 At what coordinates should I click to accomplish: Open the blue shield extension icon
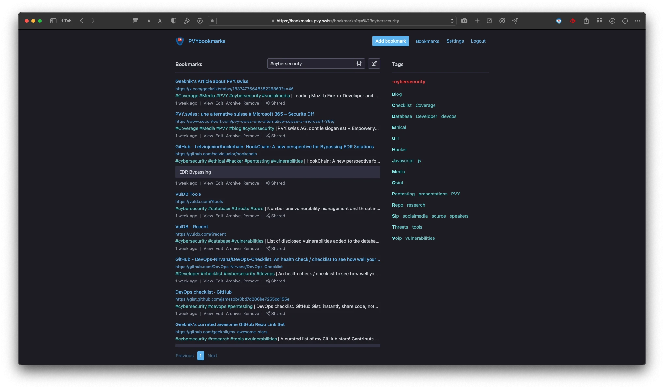[559, 21]
